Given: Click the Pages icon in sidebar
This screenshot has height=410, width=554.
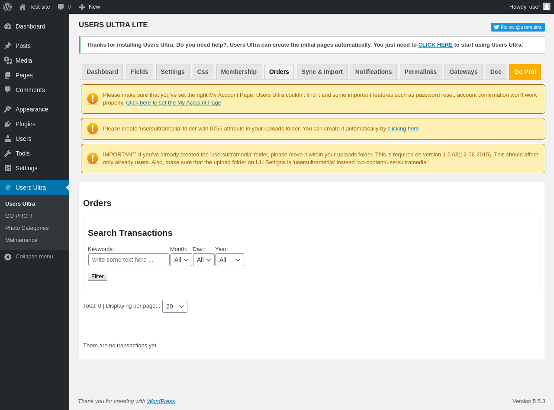Looking at the screenshot, I should point(8,75).
